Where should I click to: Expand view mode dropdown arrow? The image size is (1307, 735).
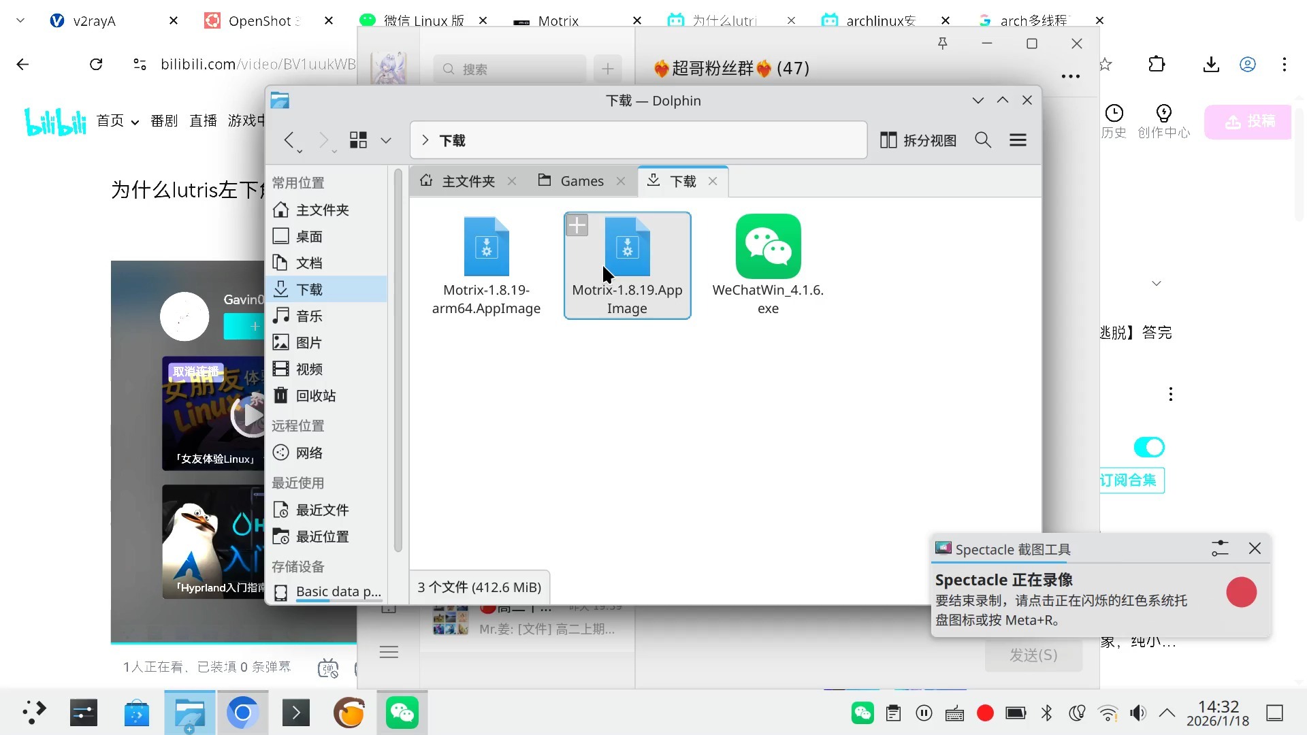[386, 140]
